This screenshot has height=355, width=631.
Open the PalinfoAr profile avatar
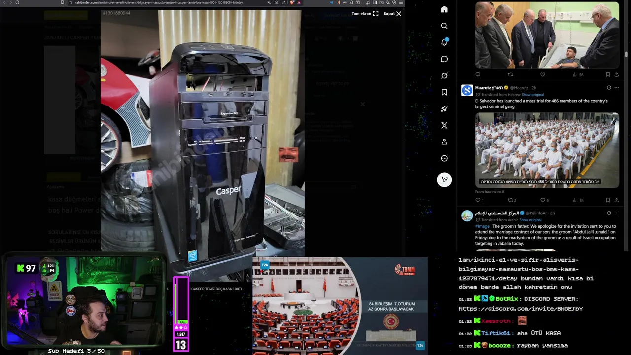pyautogui.click(x=467, y=215)
